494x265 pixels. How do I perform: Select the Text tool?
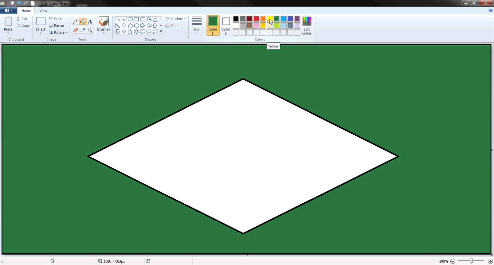click(x=90, y=21)
